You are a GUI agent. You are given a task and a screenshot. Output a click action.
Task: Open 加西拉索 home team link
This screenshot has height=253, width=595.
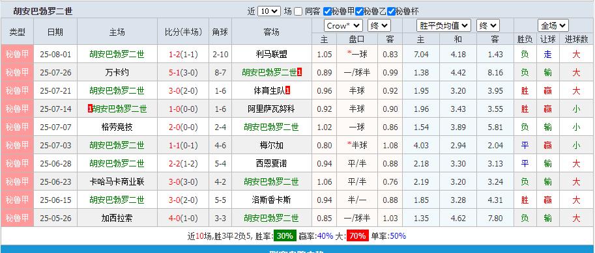117,218
